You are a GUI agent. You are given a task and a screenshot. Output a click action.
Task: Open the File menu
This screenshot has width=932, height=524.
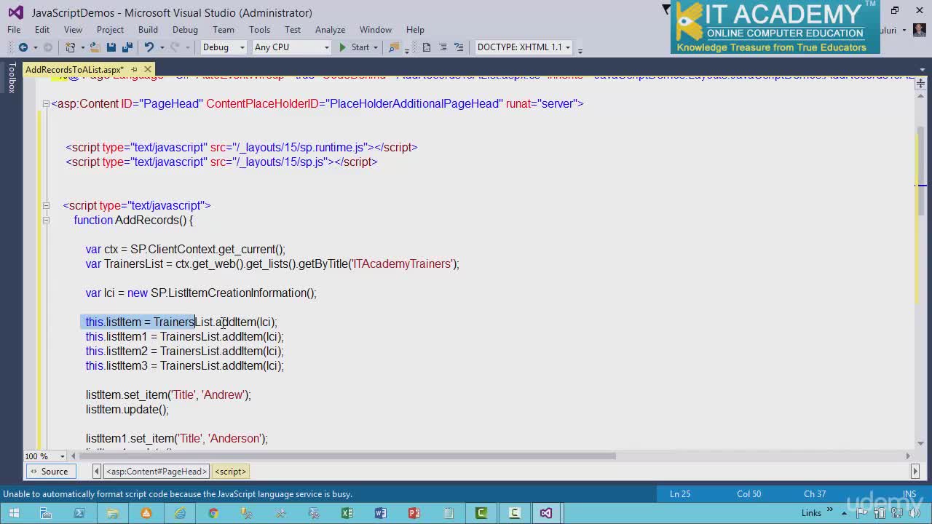pos(14,30)
